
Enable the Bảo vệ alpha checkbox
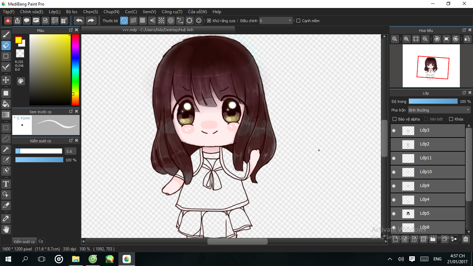coord(394,119)
